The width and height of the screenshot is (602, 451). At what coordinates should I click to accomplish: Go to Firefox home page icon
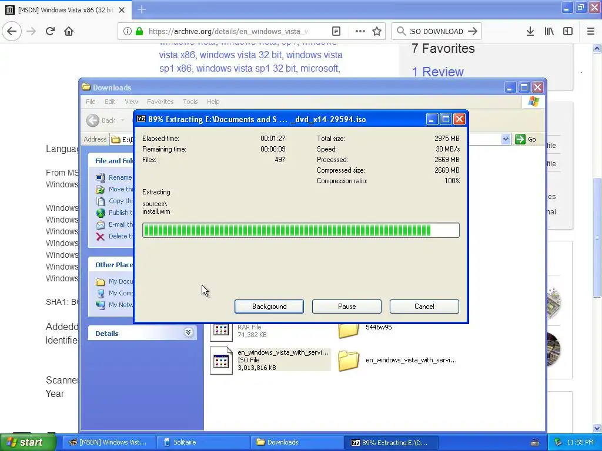[69, 31]
